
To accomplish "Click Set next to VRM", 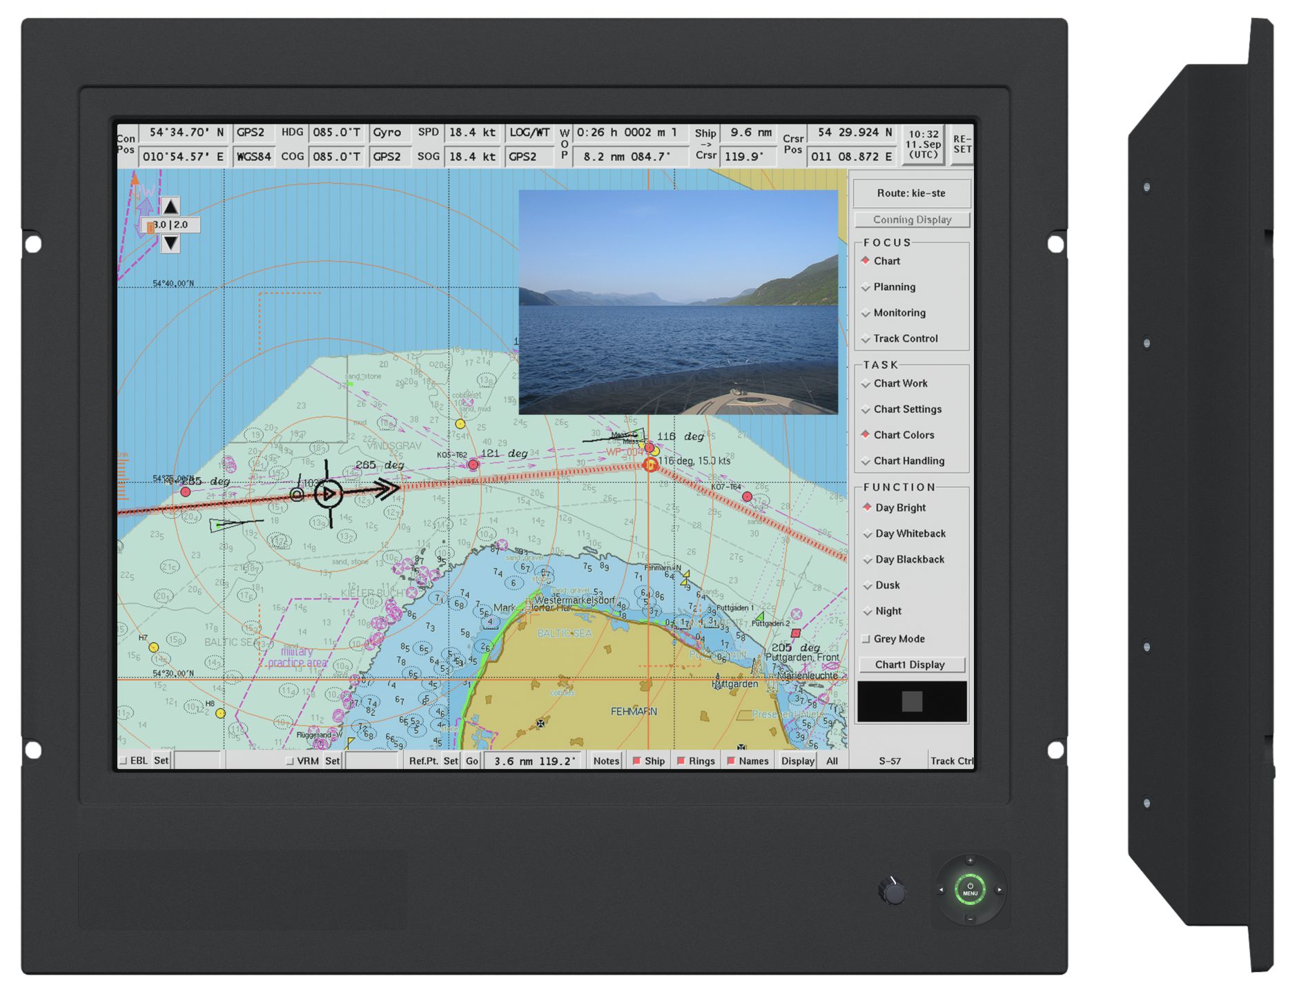I will pyautogui.click(x=333, y=761).
